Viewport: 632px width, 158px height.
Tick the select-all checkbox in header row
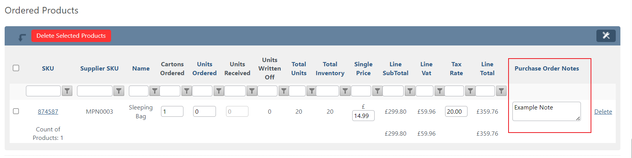(x=16, y=68)
